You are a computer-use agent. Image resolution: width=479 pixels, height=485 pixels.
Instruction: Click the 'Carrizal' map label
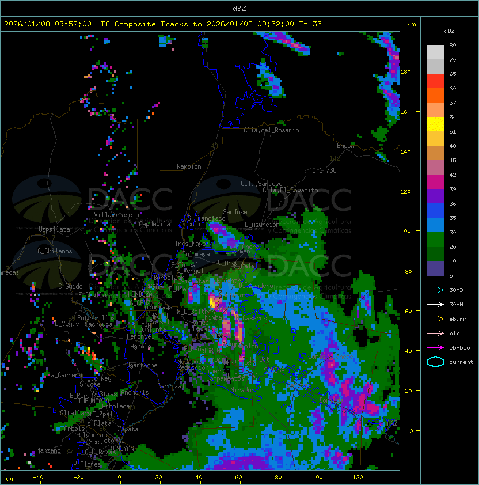(171, 386)
